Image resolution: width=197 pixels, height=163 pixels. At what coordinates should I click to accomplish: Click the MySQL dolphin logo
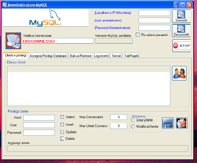click(x=46, y=18)
